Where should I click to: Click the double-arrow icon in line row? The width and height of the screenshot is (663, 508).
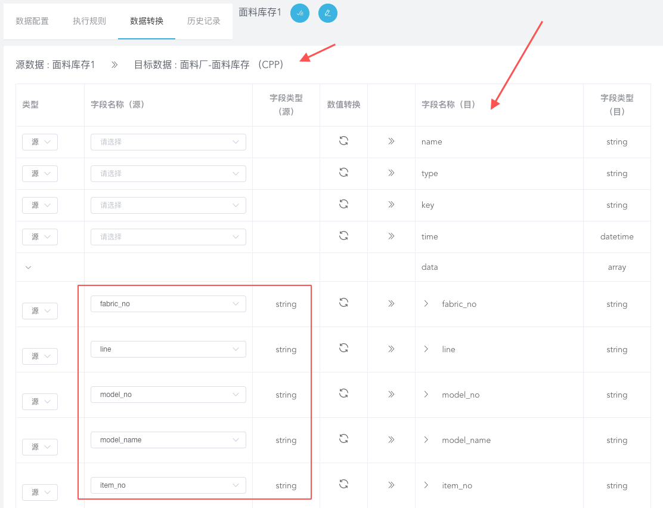pos(392,349)
